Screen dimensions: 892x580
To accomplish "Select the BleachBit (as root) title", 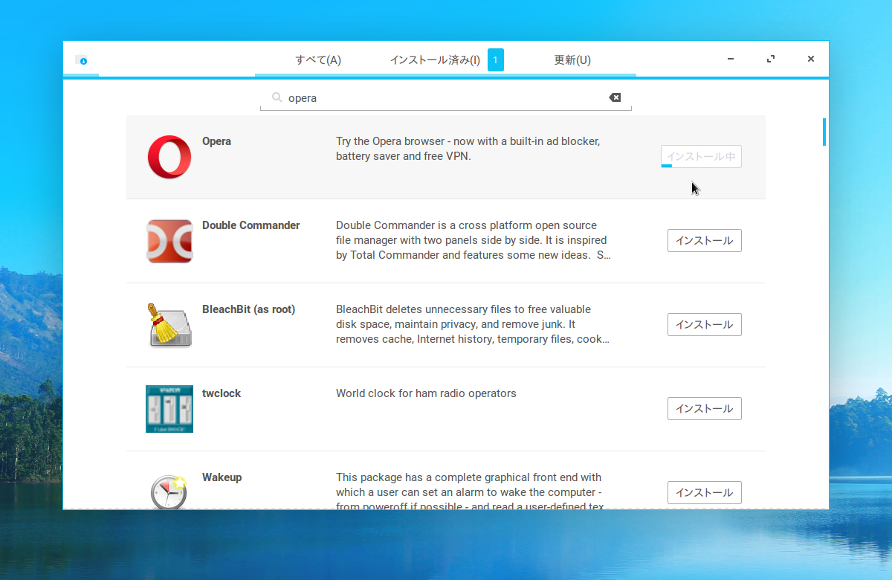I will click(x=249, y=309).
